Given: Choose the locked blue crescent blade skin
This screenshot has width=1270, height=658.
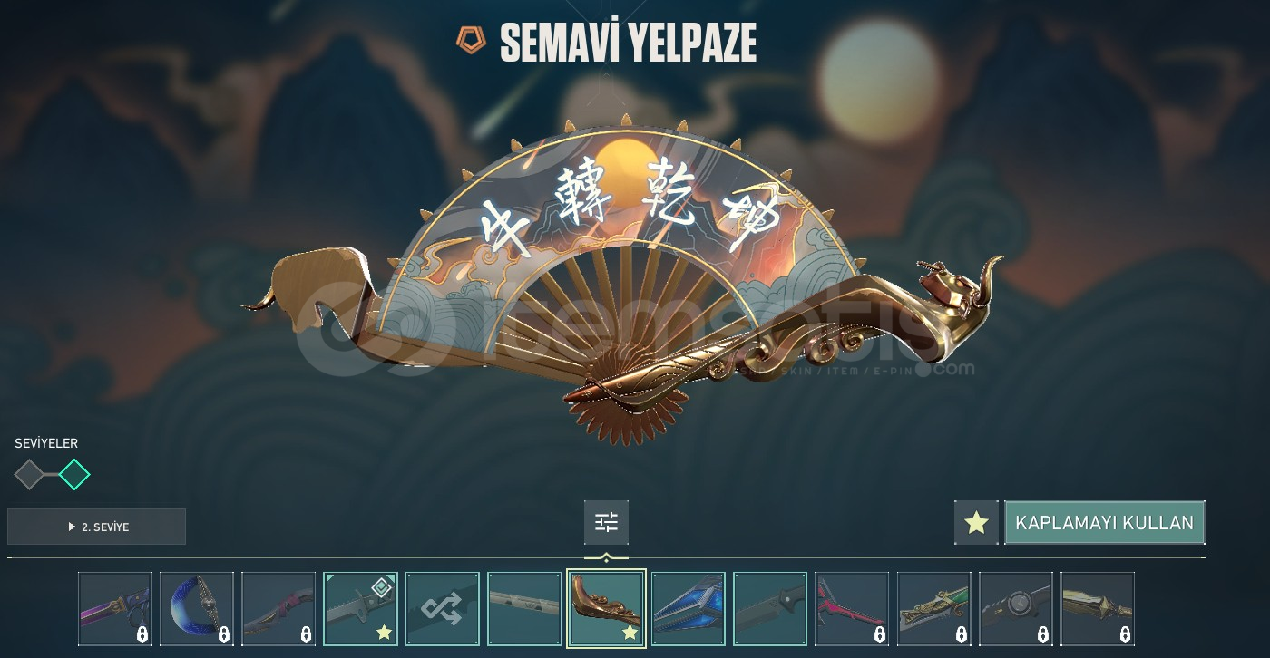Looking at the screenshot, I should [x=197, y=609].
